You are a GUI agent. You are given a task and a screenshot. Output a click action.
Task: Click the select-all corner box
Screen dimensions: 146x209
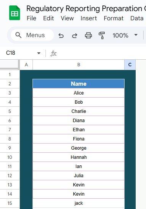[x=10, y=65]
